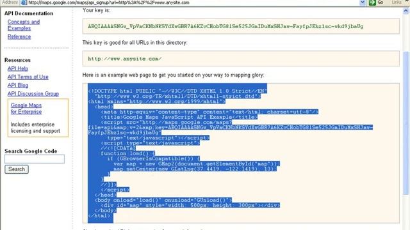
Task: Click the function load() line
Action: pos(128,153)
